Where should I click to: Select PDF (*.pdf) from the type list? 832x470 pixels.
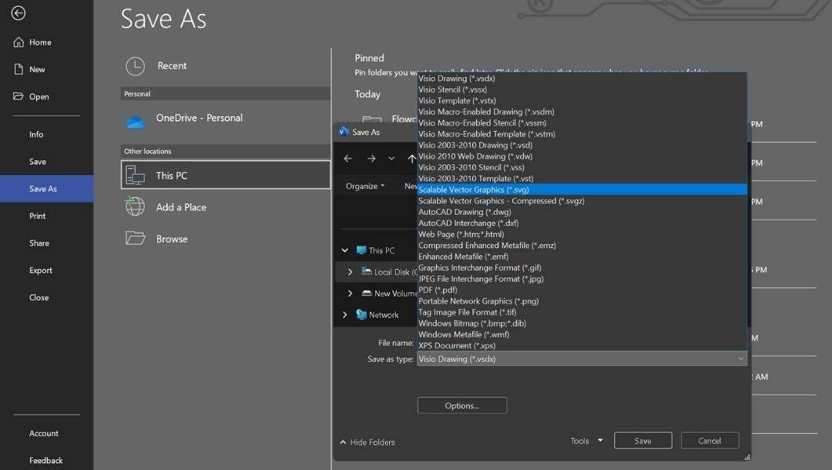[x=438, y=290]
